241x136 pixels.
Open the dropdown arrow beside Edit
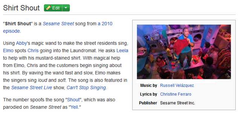[x=66, y=8]
